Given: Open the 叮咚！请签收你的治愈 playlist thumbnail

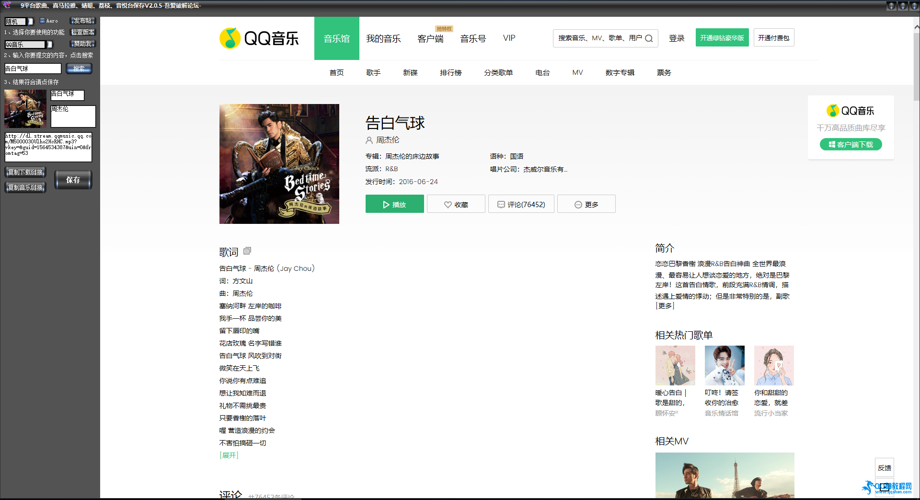Looking at the screenshot, I should pyautogui.click(x=724, y=366).
